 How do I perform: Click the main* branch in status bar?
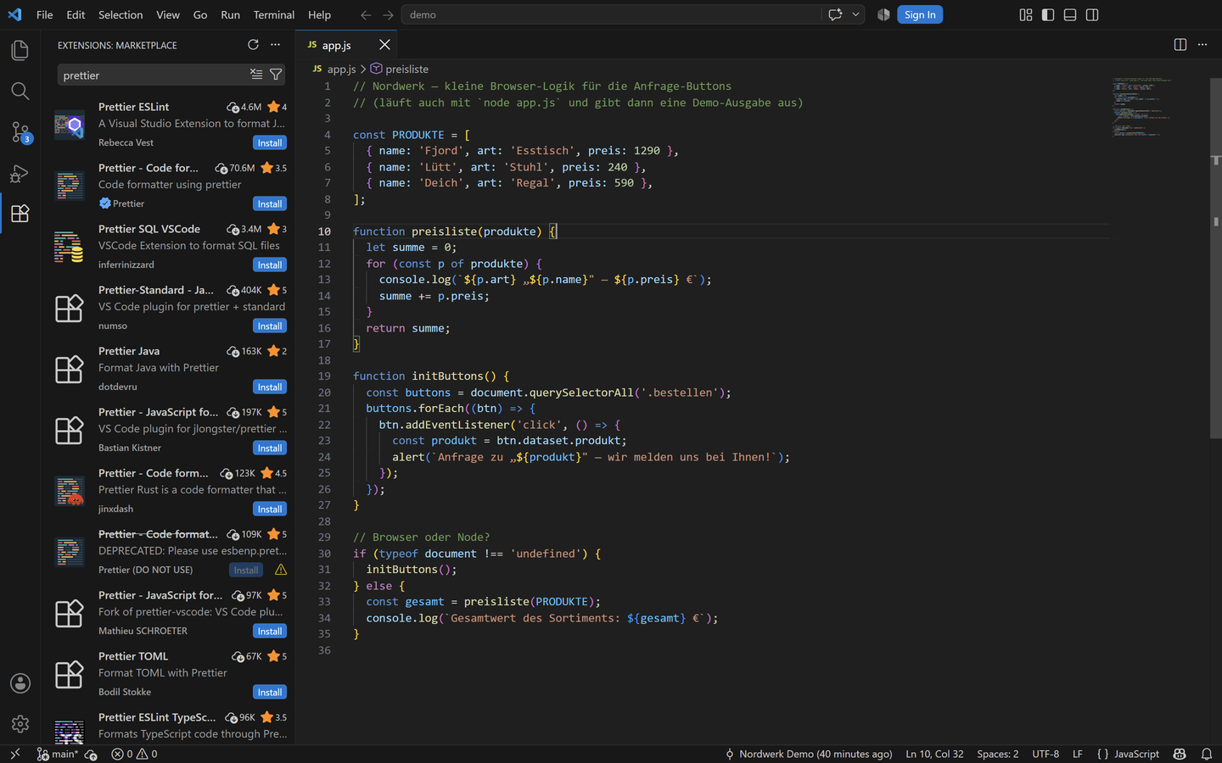pos(58,754)
